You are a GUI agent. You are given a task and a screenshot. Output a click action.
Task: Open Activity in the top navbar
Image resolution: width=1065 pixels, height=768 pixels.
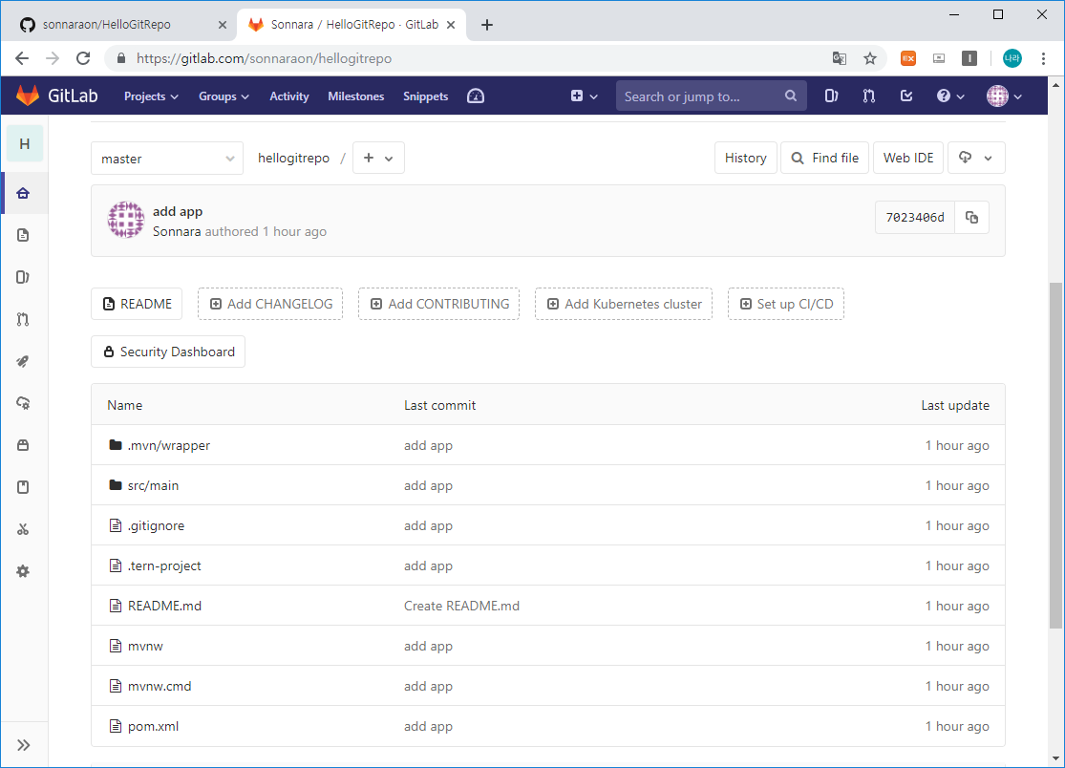click(289, 96)
